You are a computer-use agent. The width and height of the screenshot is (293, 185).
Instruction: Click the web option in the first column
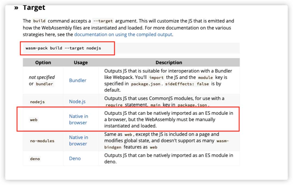click(x=34, y=120)
